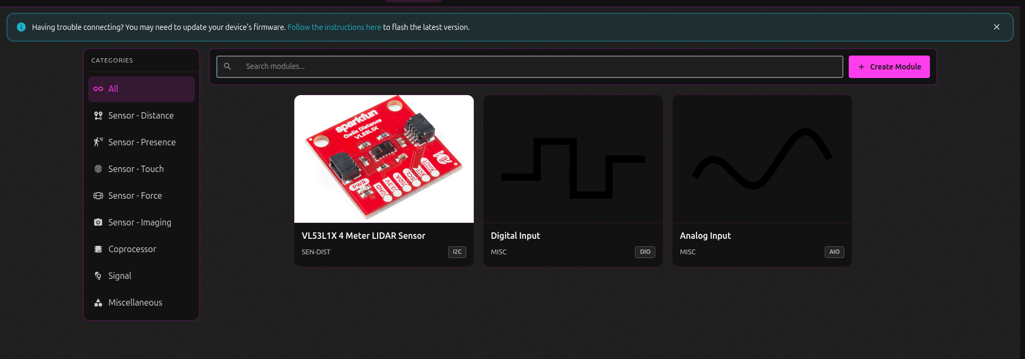The image size is (1025, 359).
Task: Open the VL53L1X LIDAR sensor board image
Action: click(x=384, y=159)
